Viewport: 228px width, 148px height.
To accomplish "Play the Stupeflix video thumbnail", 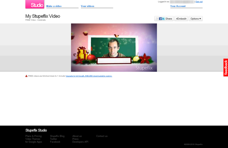I will point(114,48).
